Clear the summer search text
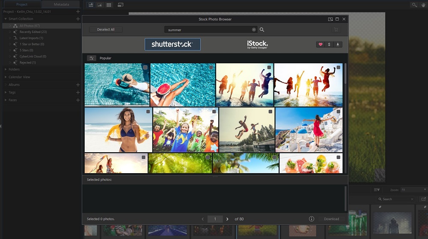428x239 pixels. click(254, 30)
